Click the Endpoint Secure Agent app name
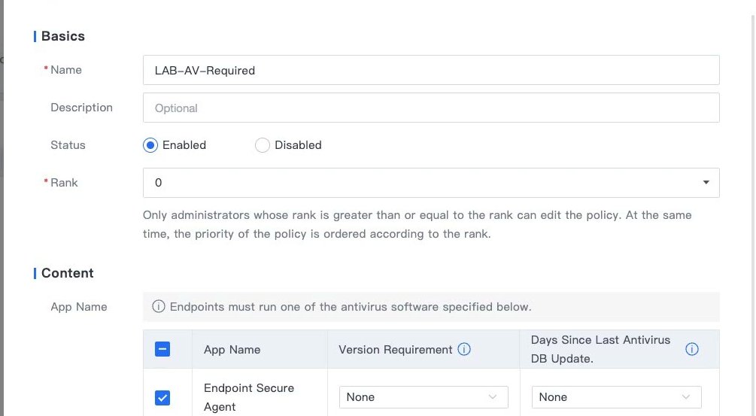Image resolution: width=756 pixels, height=416 pixels. coord(249,397)
